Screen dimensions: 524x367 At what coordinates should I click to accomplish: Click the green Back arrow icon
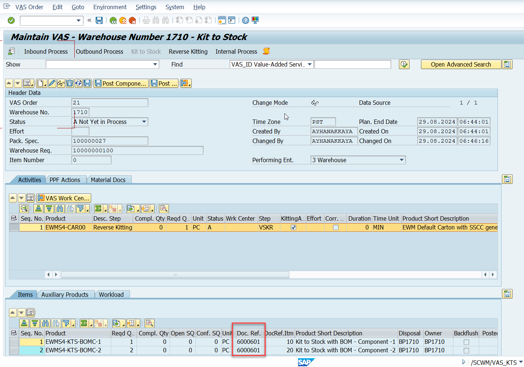coord(113,20)
